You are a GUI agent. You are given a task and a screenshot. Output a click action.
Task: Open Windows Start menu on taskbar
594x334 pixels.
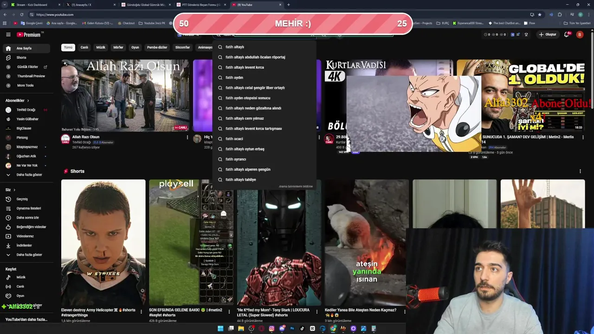point(220,328)
